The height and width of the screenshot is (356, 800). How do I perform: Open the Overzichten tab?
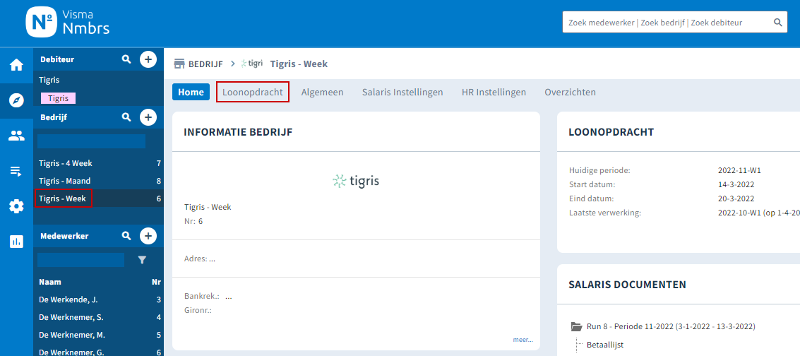[571, 93]
